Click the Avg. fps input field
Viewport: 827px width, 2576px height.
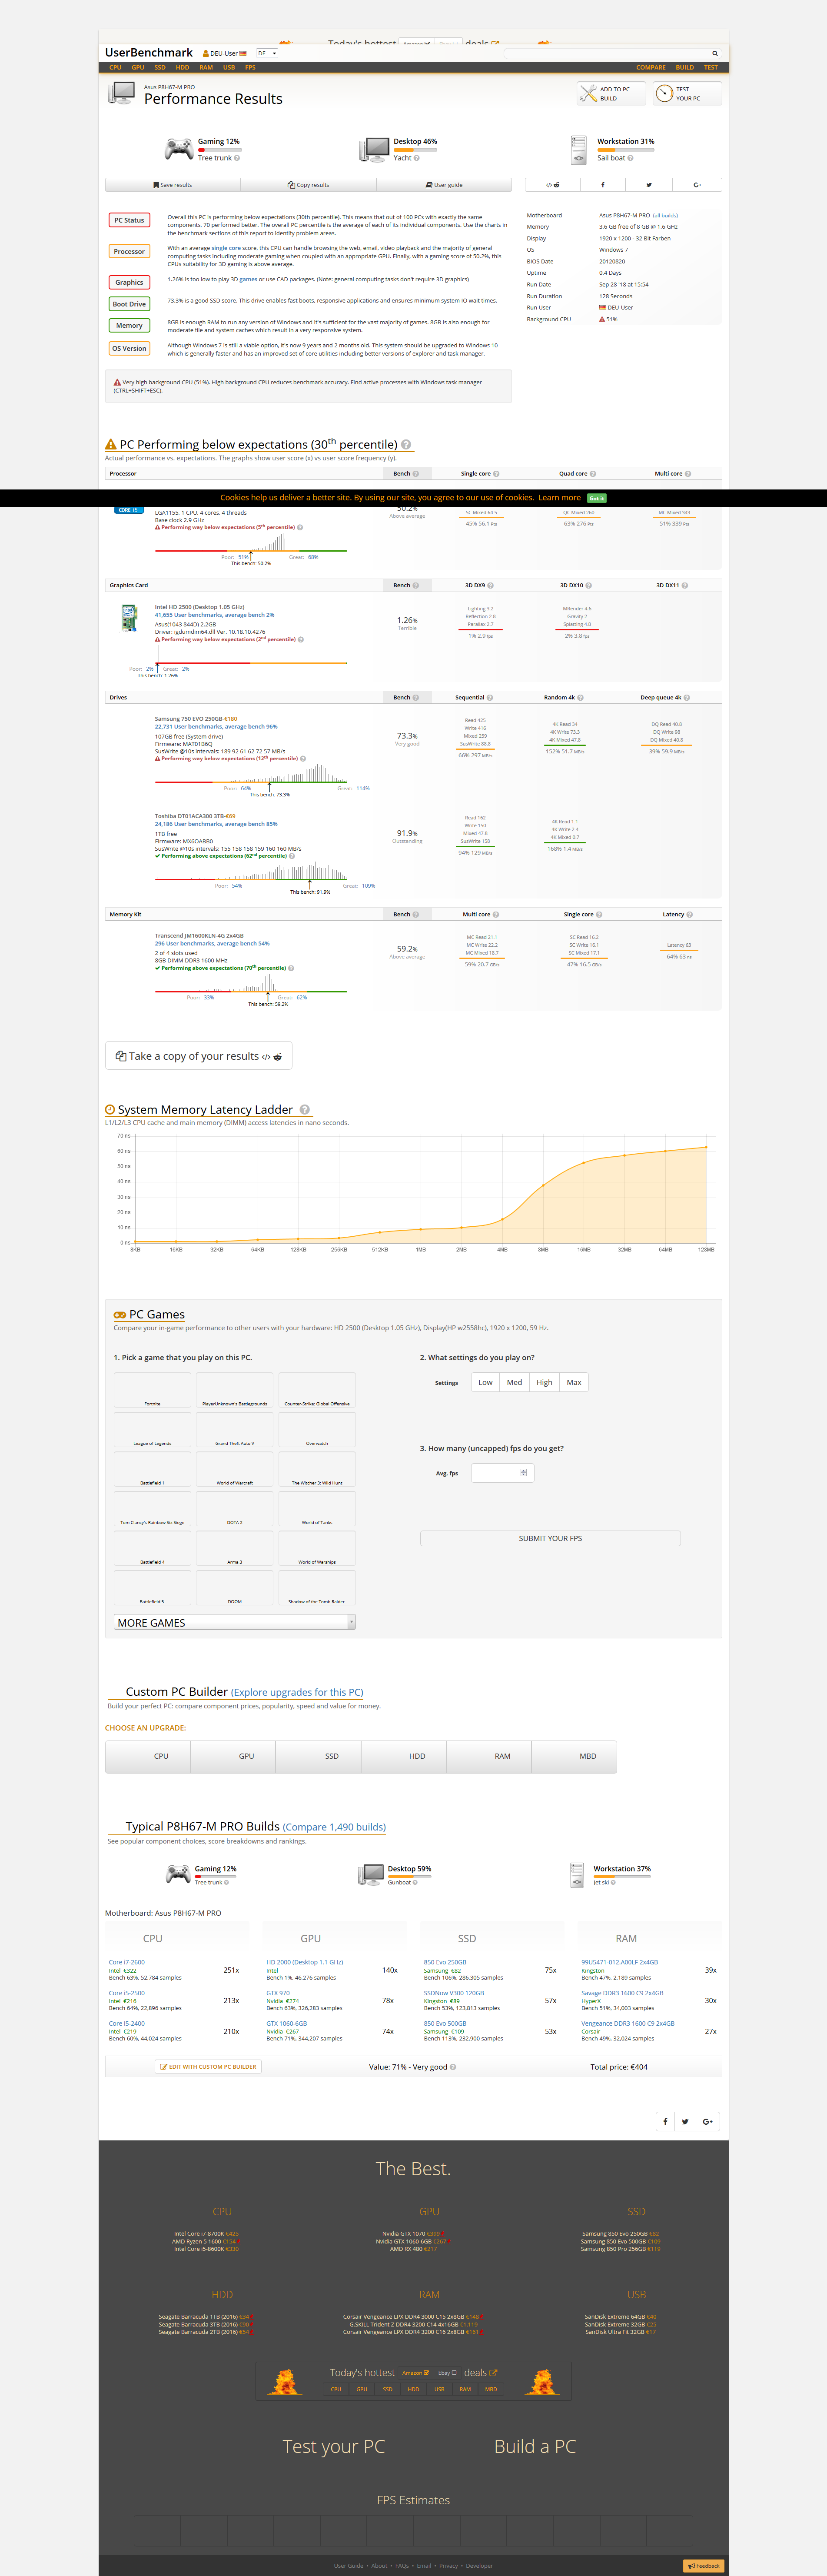pos(502,1473)
